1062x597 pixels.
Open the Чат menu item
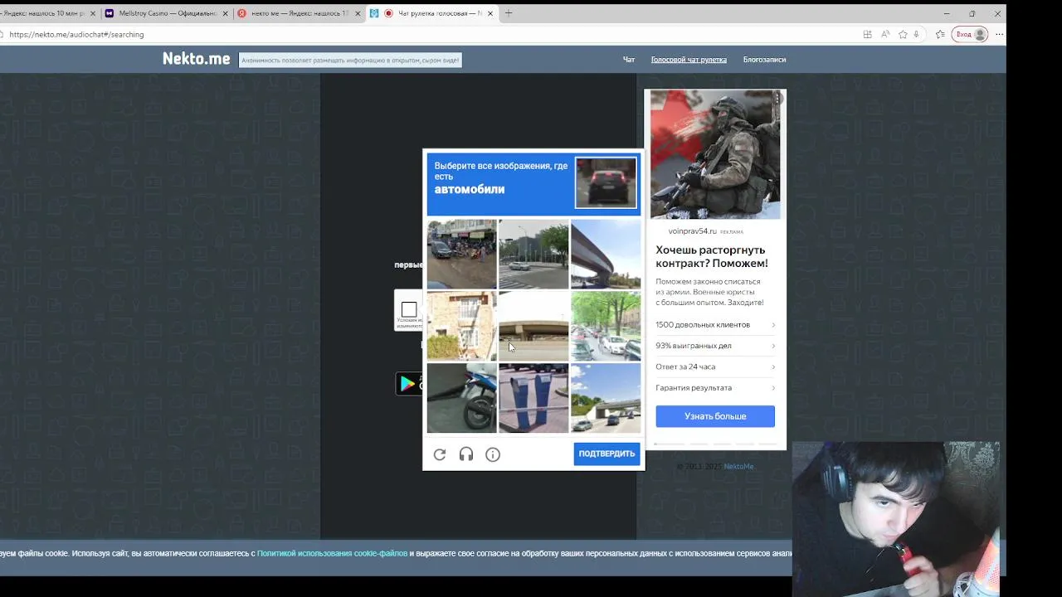(629, 60)
